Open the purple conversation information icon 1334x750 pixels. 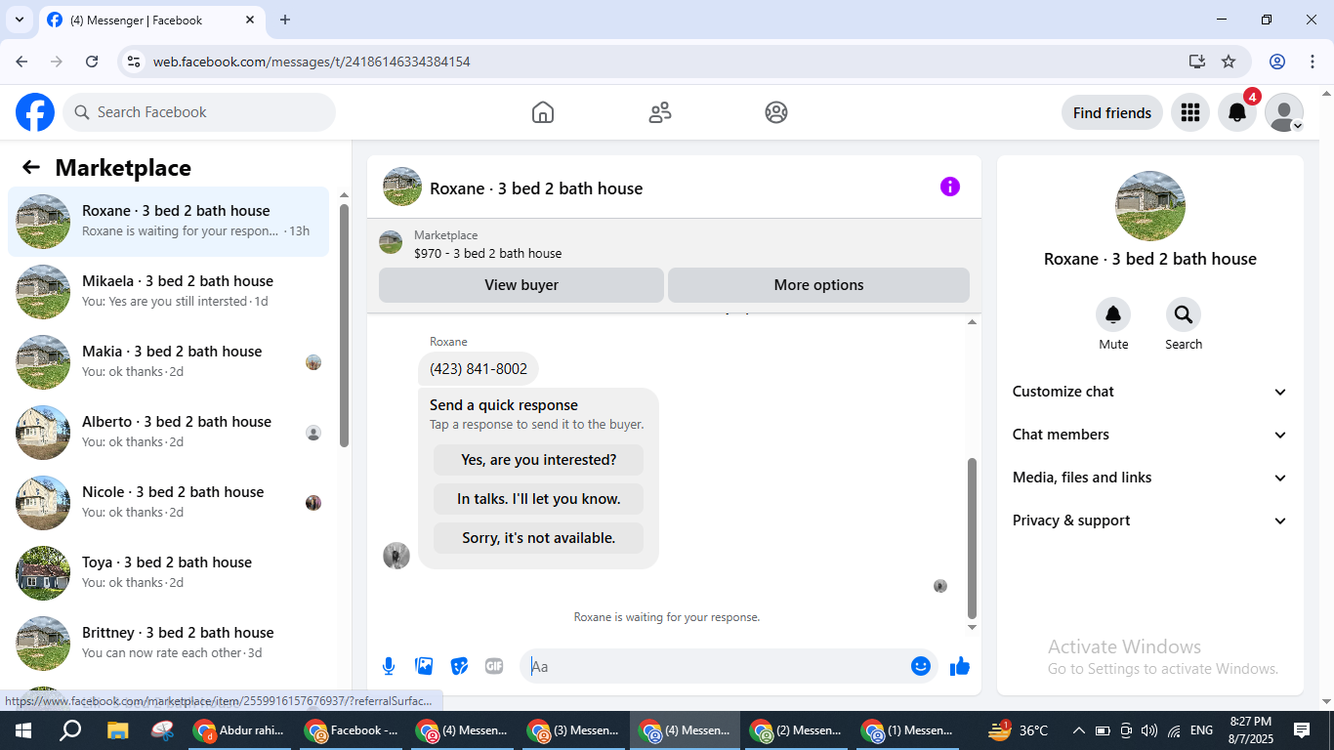[x=950, y=187]
